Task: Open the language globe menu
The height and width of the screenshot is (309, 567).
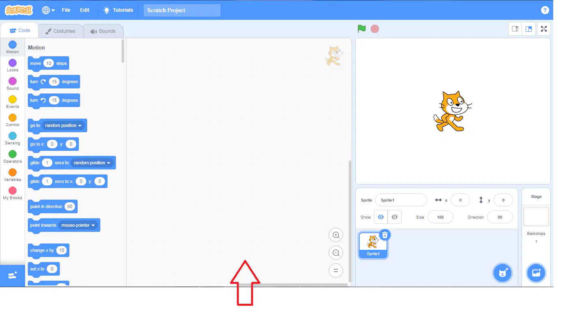Action: (x=48, y=10)
